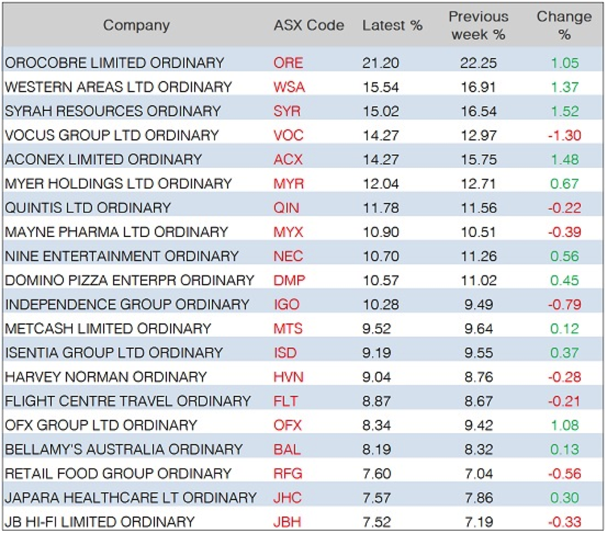Click the FLT ticker code
This screenshot has width=607, height=533.
[x=286, y=401]
